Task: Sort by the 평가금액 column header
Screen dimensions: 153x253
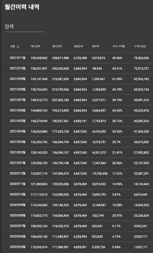Action: point(57,47)
